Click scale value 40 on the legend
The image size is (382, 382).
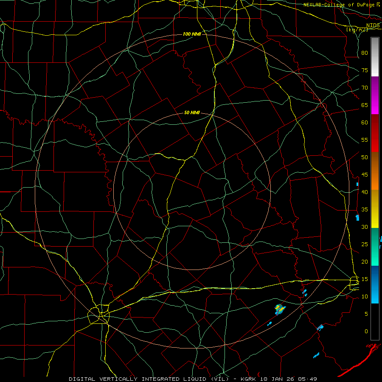coord(365,192)
